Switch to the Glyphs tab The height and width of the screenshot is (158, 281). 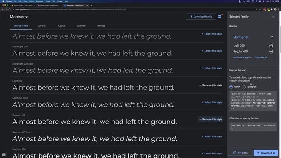42,26
